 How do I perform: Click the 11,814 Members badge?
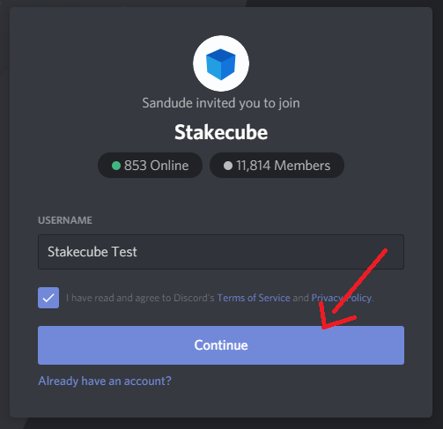tap(277, 166)
